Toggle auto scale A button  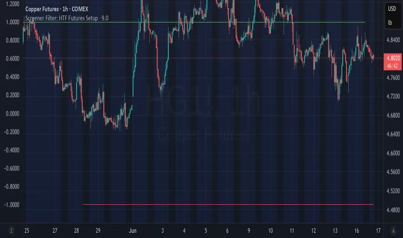[x=393, y=231]
